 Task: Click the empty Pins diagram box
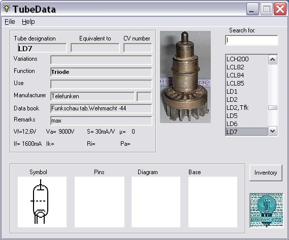pos(100,202)
